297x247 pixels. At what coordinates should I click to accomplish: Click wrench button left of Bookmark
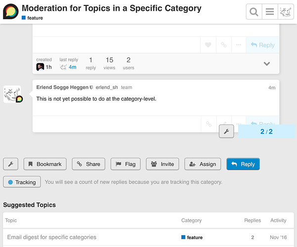click(11, 164)
